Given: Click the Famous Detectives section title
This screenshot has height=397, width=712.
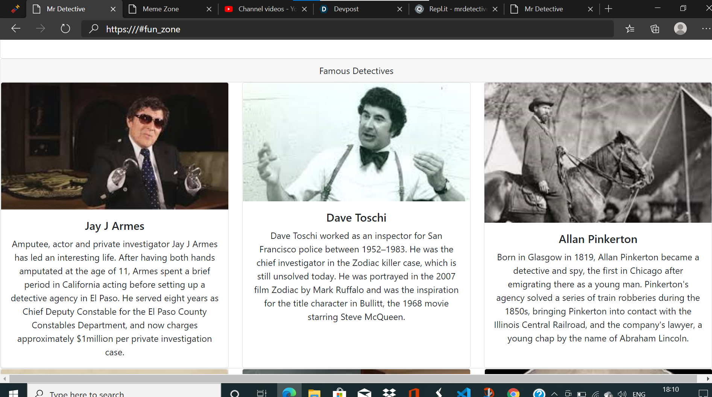Looking at the screenshot, I should point(356,71).
